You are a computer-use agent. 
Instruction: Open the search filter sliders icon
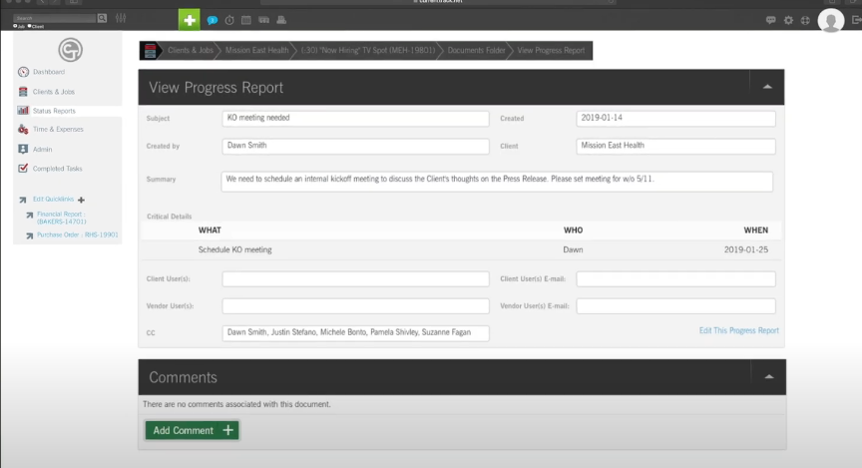(x=121, y=18)
